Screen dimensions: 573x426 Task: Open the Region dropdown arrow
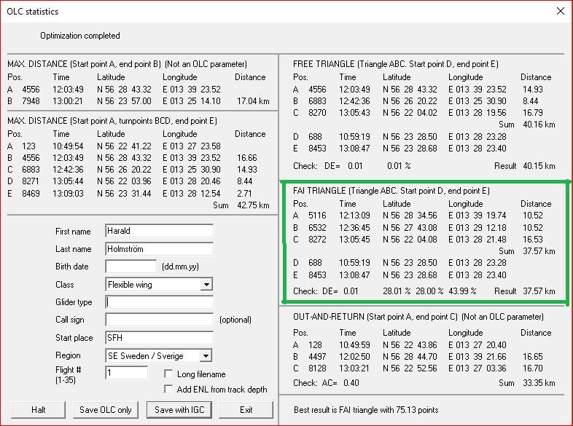206,355
